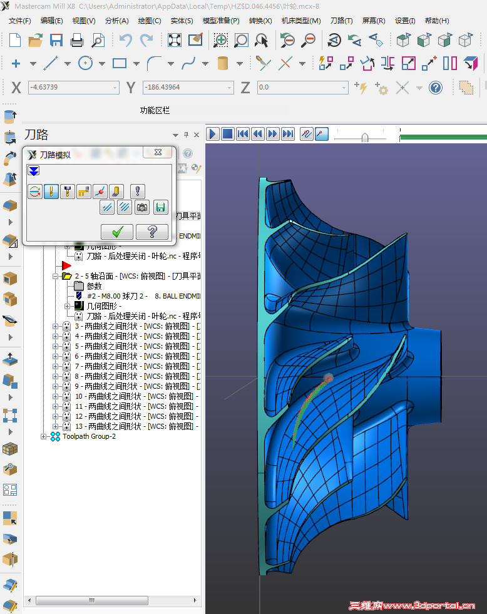This screenshot has height=614, width=487.
Task: Collapse operation 2 - 5轴沿面 tree node
Action: (56, 276)
